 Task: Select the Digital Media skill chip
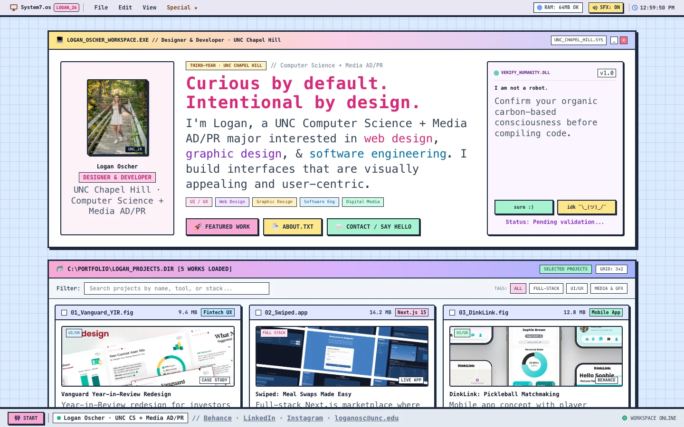[363, 202]
